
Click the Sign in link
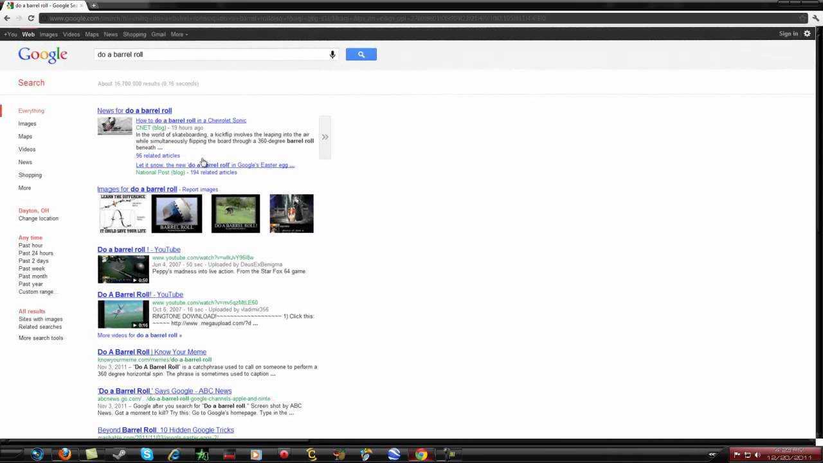coord(788,33)
